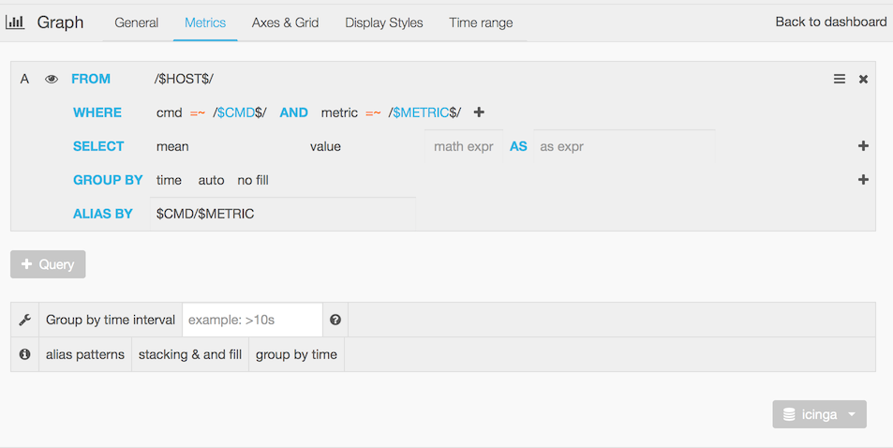Click the graph panel bar chart icon
The height and width of the screenshot is (448, 893).
click(x=15, y=22)
